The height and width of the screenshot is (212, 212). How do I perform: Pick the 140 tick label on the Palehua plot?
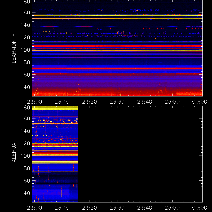25,131
